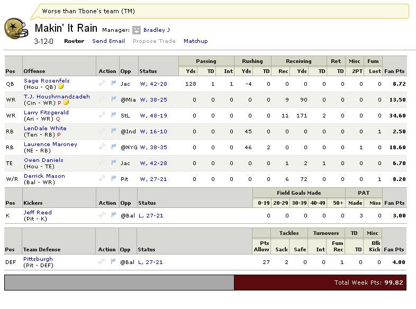Click the Q status mark beside Larry Fitzgerald
The image size is (416, 309).
(x=58, y=119)
